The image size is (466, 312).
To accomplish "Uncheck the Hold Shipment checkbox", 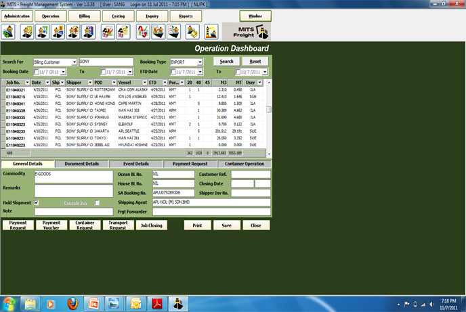I will [x=37, y=202].
